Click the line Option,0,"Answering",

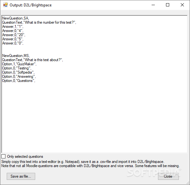click(19, 76)
